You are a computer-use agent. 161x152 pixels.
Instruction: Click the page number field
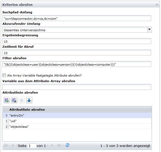[32, 146]
